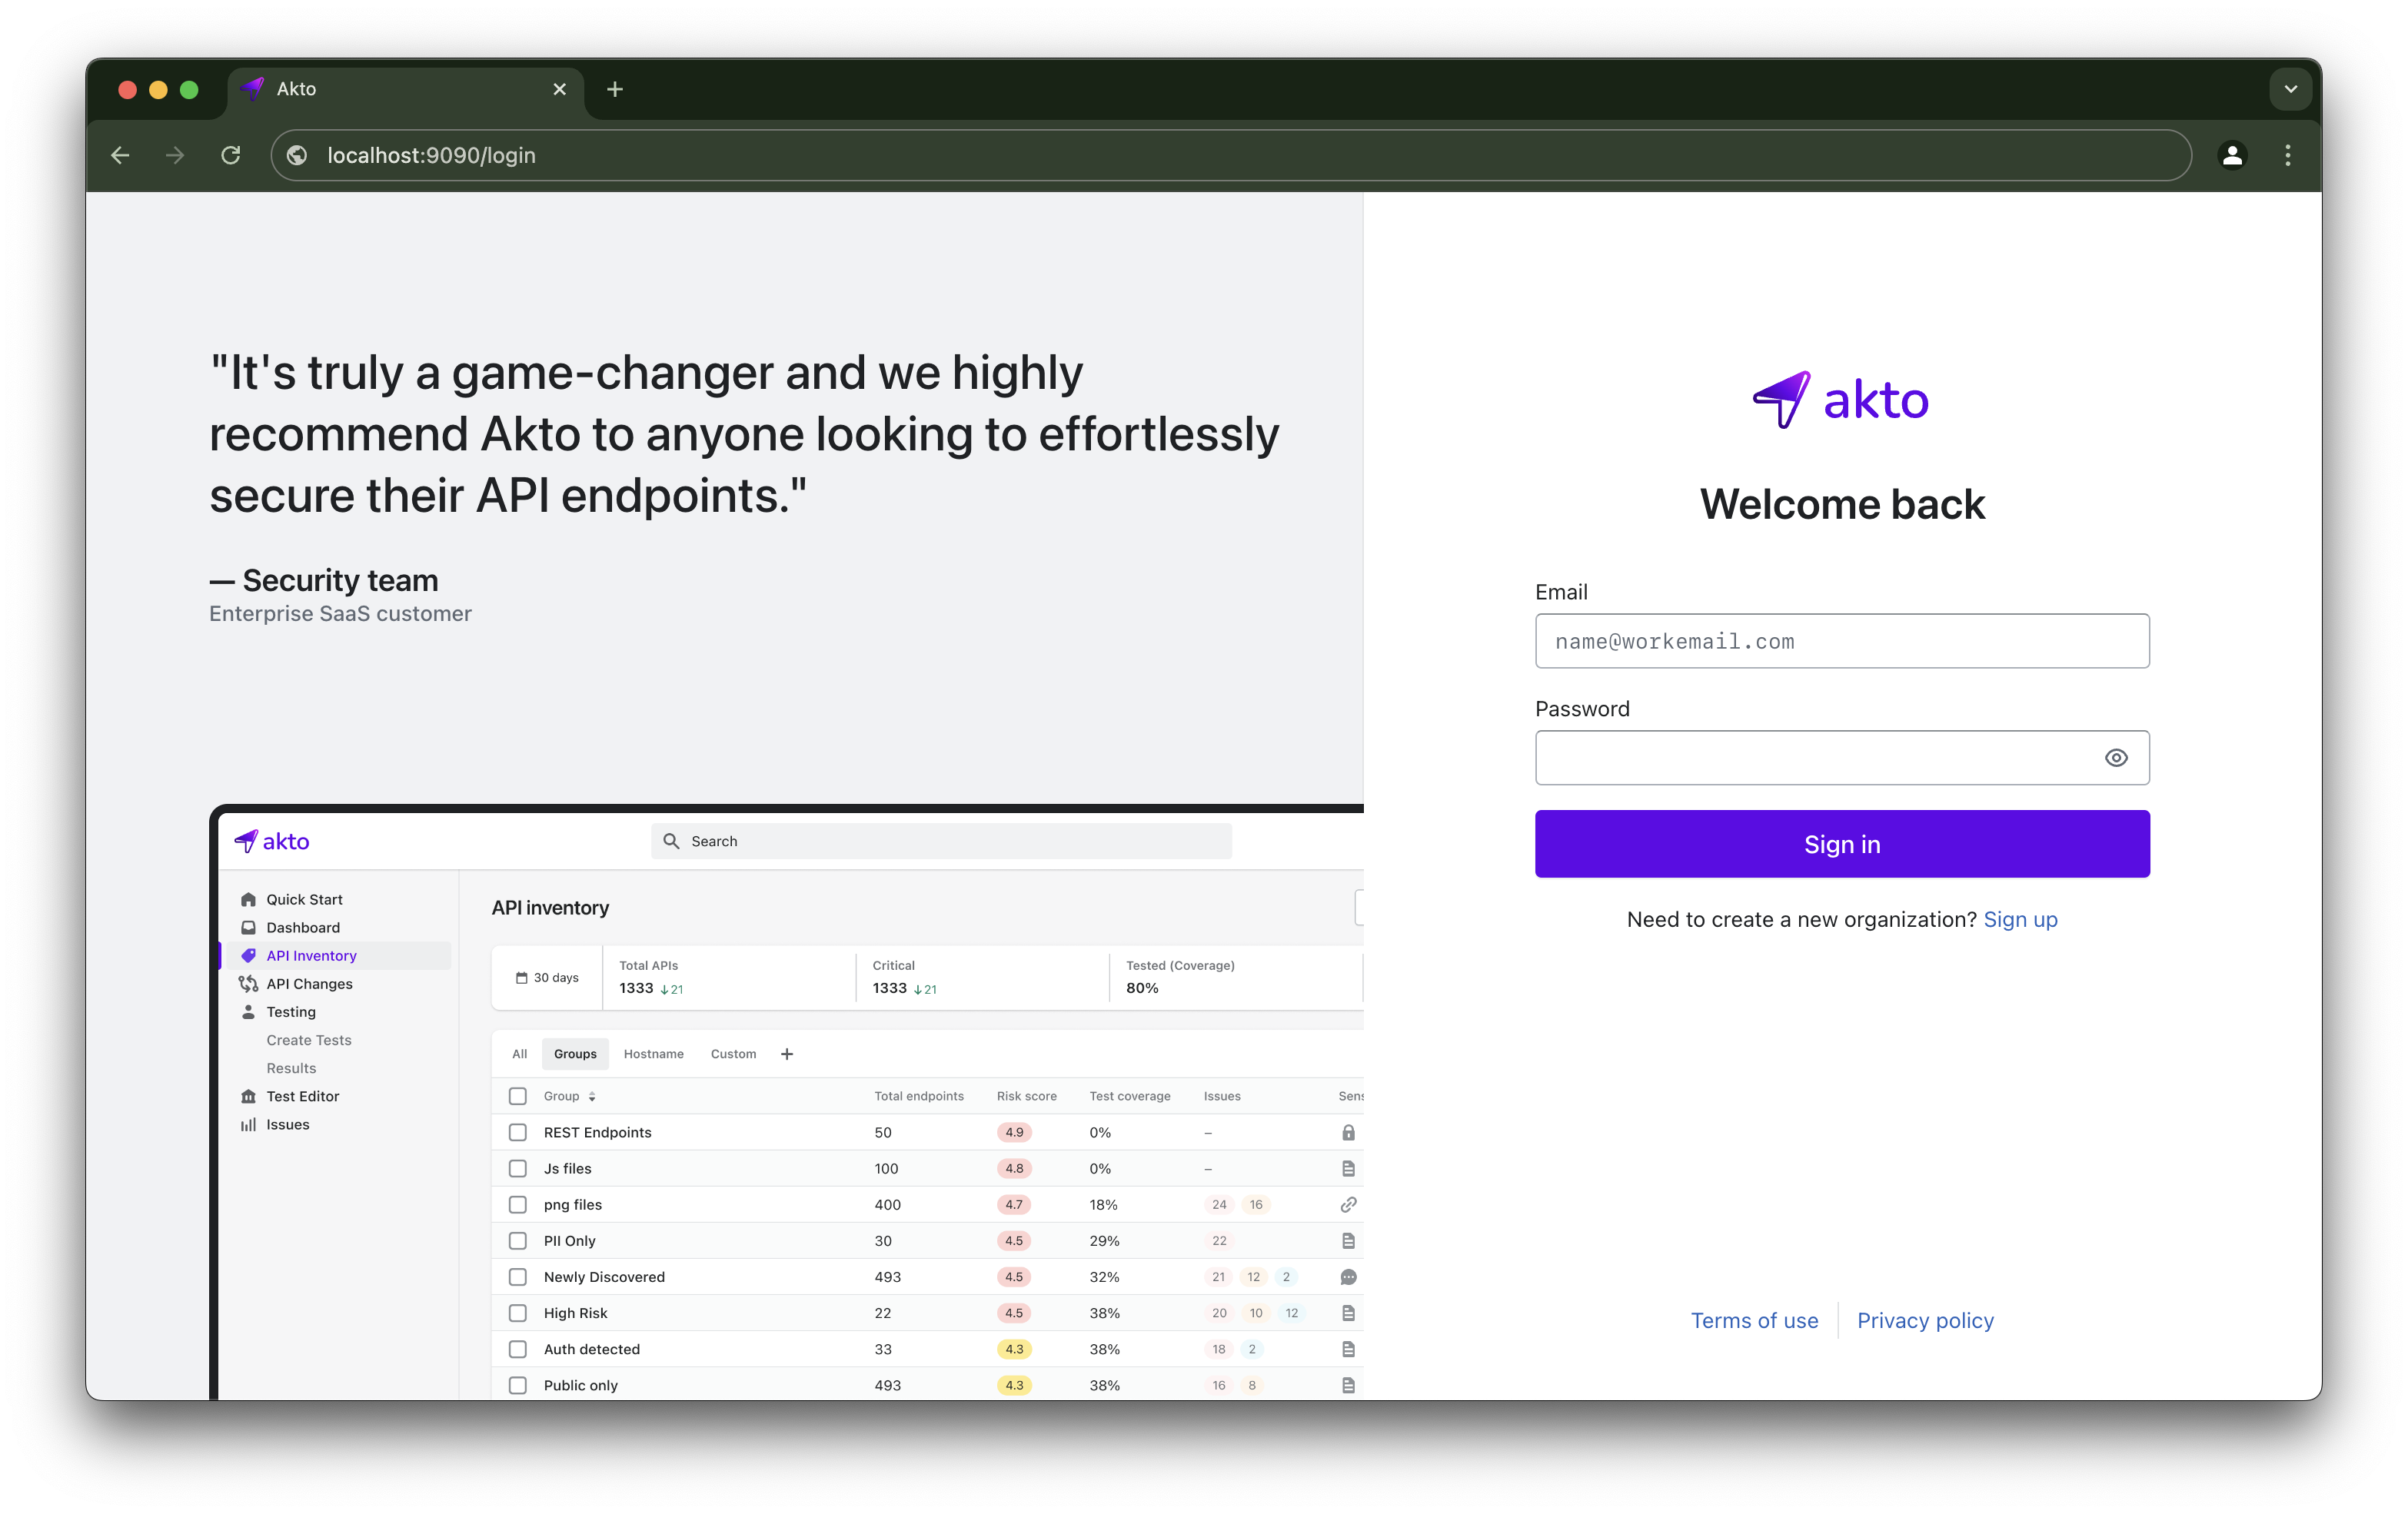2408x1514 pixels.
Task: Click the browser forward arrow
Action: click(x=175, y=155)
